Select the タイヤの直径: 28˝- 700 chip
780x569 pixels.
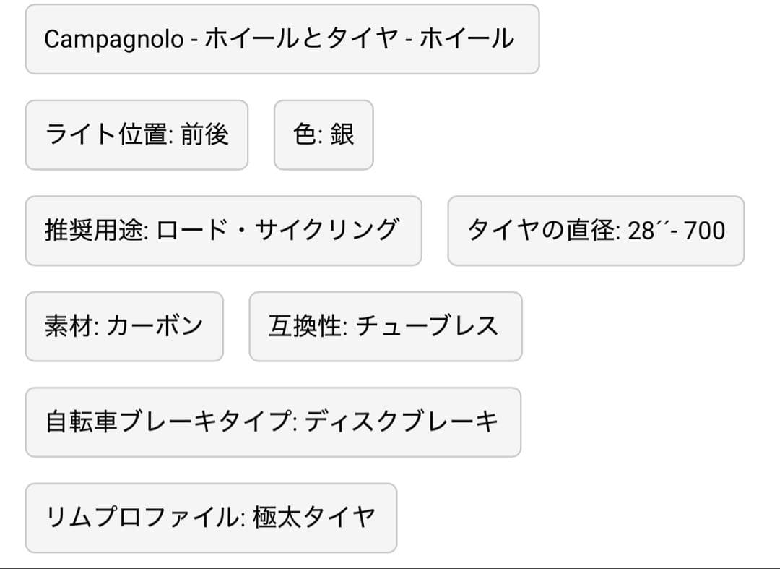pyautogui.click(x=596, y=231)
